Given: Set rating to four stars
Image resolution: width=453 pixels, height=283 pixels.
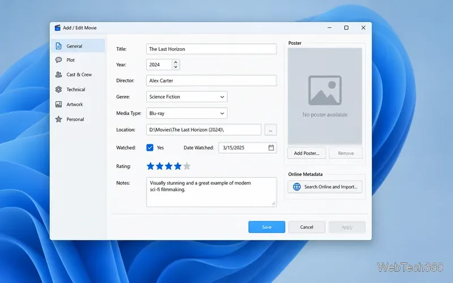Looking at the screenshot, I should [x=178, y=166].
